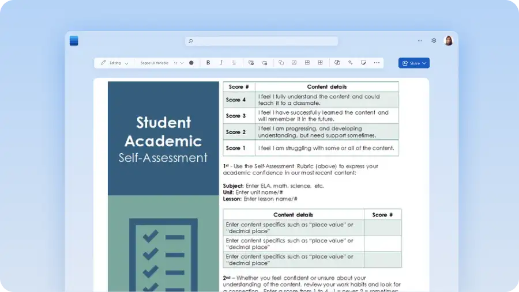Pick the dark font color circle
Image resolution: width=519 pixels, height=292 pixels.
(x=191, y=63)
